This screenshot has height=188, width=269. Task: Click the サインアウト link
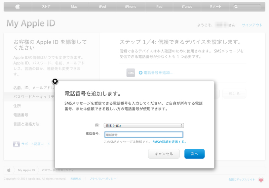tap(252, 25)
